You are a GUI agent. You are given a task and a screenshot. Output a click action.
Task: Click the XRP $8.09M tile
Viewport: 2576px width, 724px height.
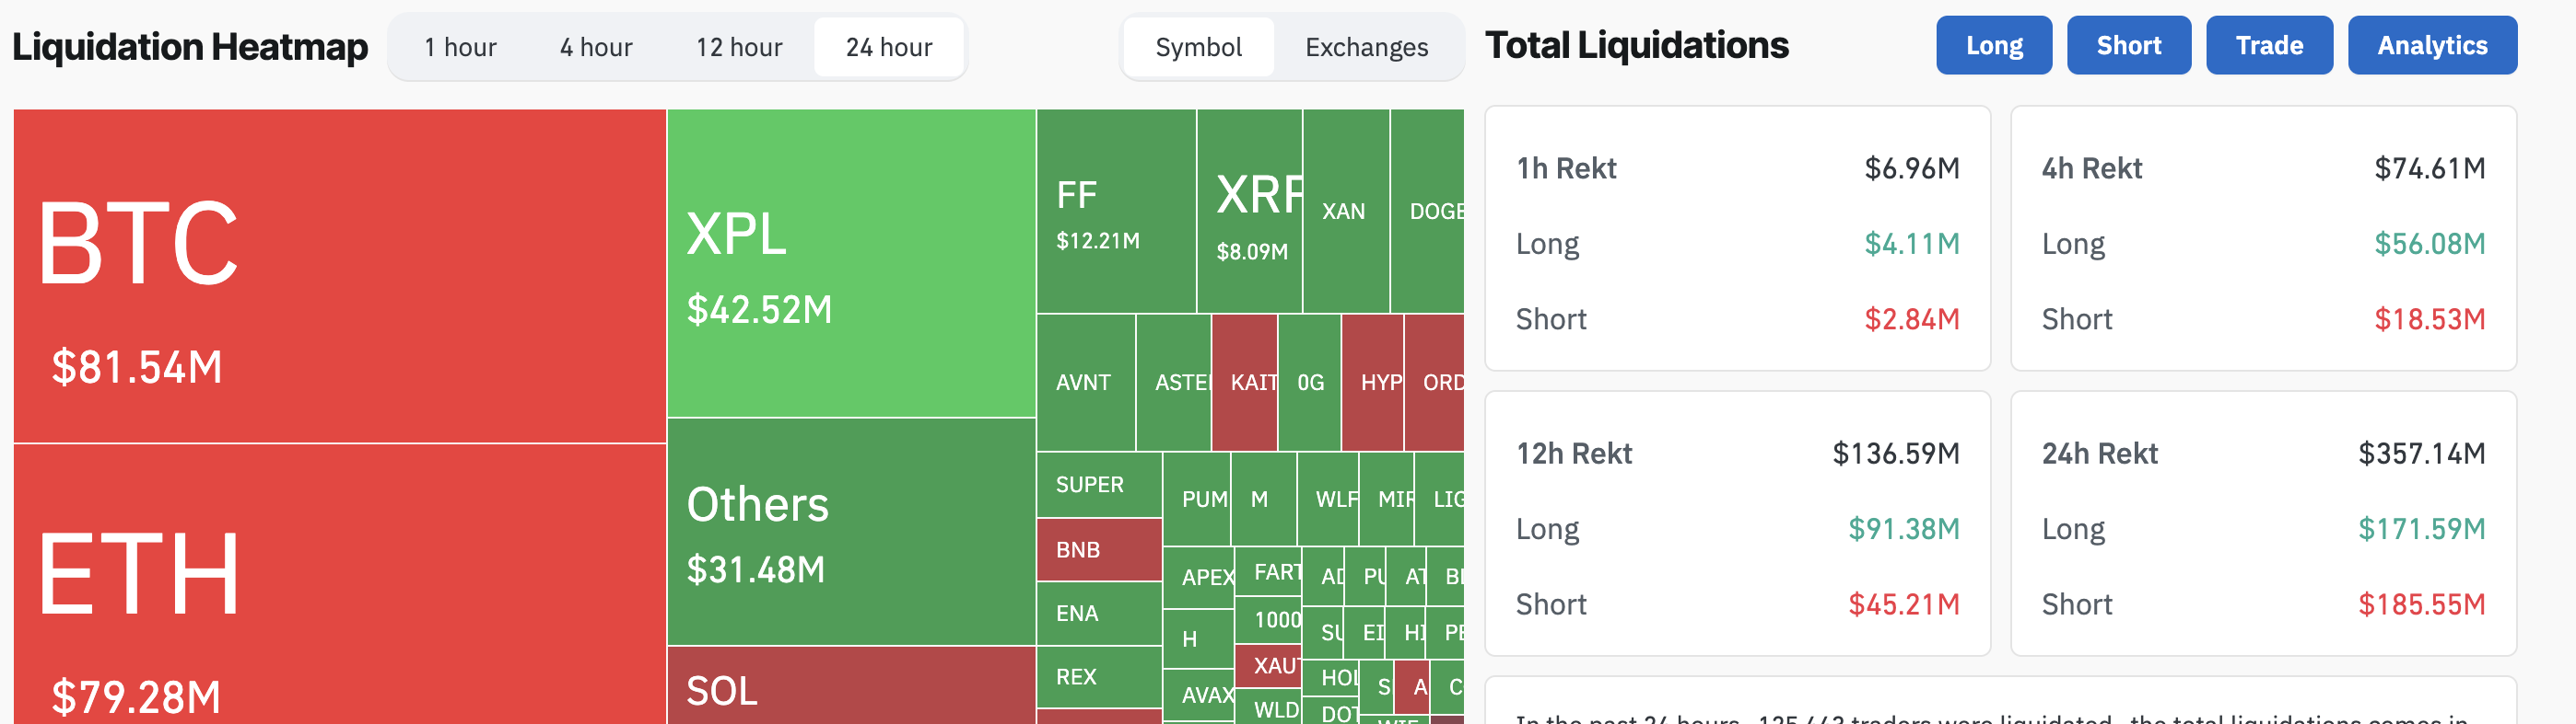click(1250, 211)
